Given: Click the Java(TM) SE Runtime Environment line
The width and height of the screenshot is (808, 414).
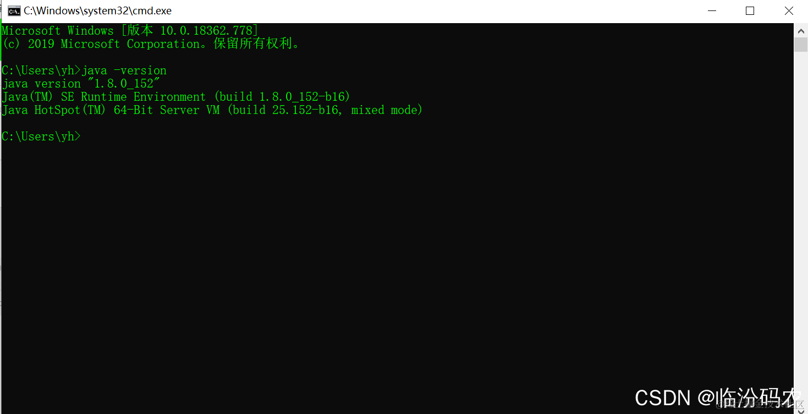Looking at the screenshot, I should 176,97.
